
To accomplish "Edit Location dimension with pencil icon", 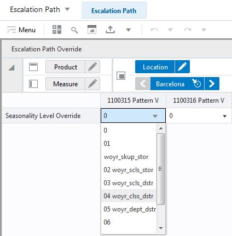I will click(x=182, y=67).
